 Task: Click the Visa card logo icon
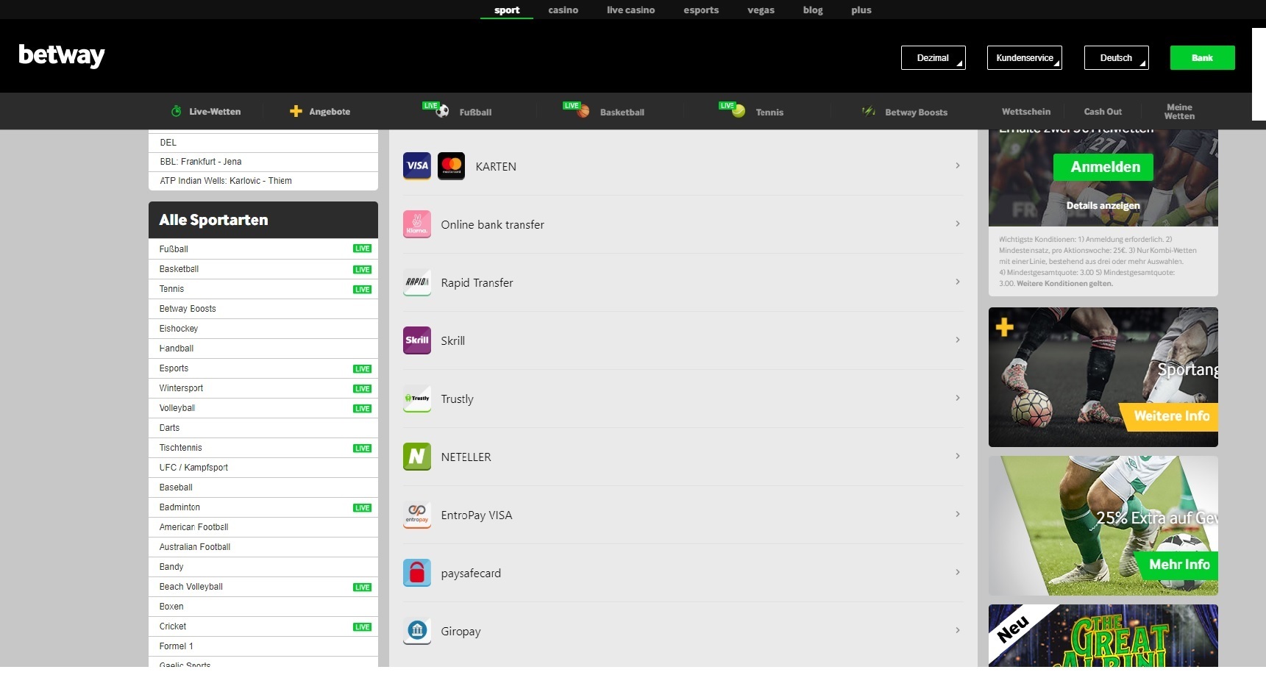point(417,166)
